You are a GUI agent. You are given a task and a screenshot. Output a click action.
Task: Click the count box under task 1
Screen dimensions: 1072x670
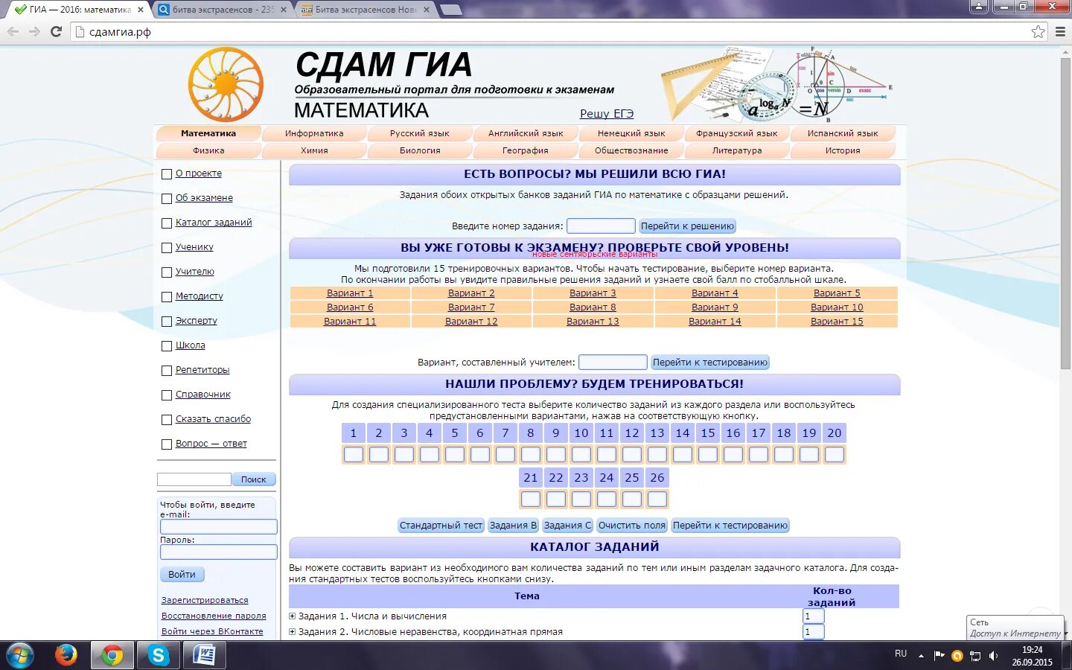pyautogui.click(x=354, y=454)
